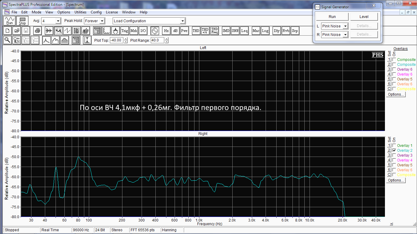Open the Scp scope utility button
Viewport: 417px width, 234px height.
295,31
